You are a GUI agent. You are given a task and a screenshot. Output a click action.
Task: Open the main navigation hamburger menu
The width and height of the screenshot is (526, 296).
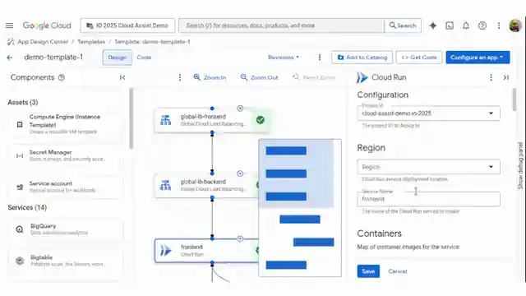tap(9, 25)
